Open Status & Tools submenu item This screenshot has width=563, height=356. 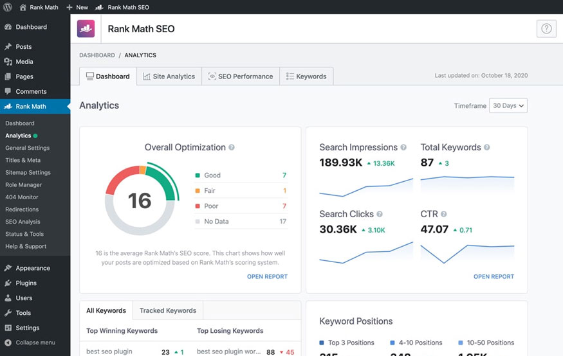pos(24,234)
